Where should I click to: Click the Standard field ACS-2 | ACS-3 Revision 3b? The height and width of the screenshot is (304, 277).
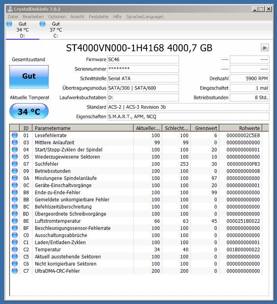189,107
